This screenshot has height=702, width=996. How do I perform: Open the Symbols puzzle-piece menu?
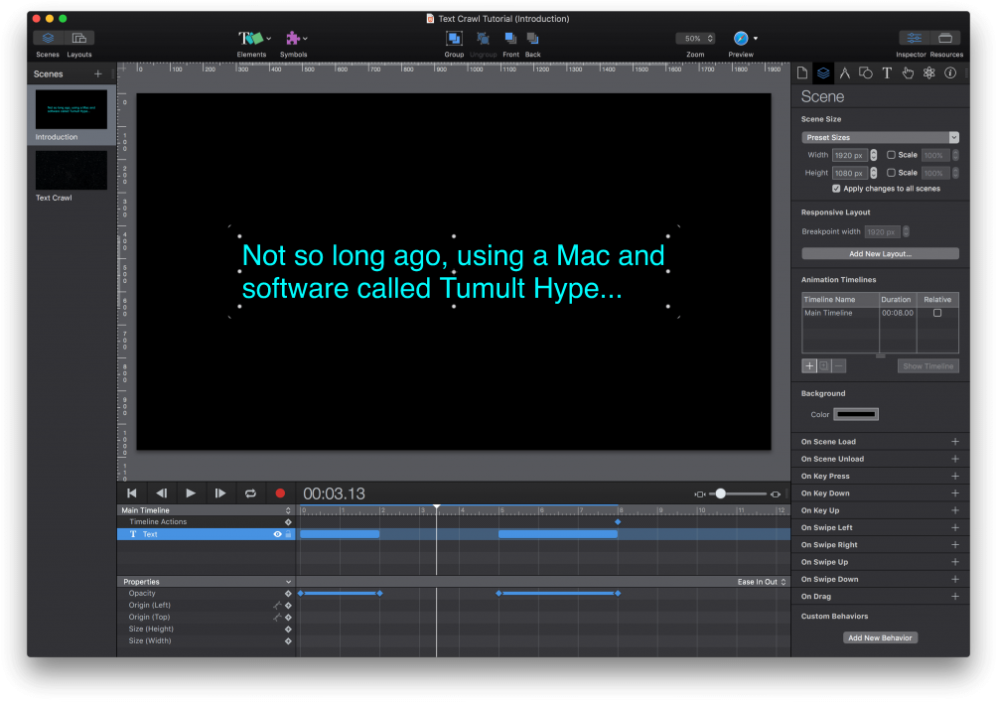pyautogui.click(x=294, y=39)
